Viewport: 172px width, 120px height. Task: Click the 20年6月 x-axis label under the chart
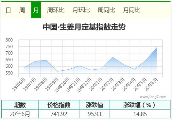151,84
